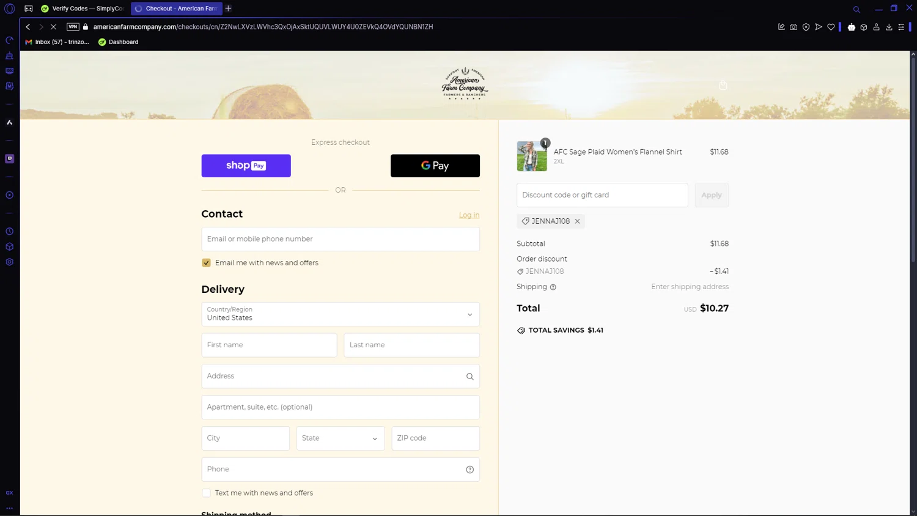Viewport: 917px width, 516px height.
Task: Click the Last name field
Action: [x=411, y=345]
